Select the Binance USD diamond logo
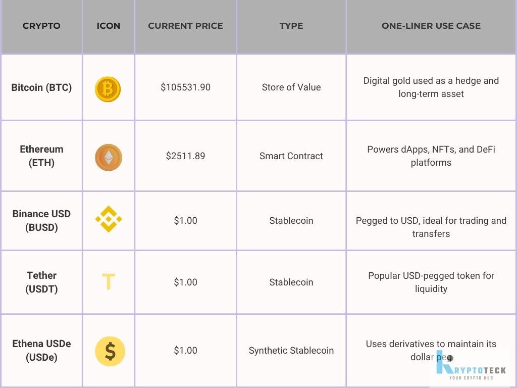The image size is (517, 388). tap(109, 219)
